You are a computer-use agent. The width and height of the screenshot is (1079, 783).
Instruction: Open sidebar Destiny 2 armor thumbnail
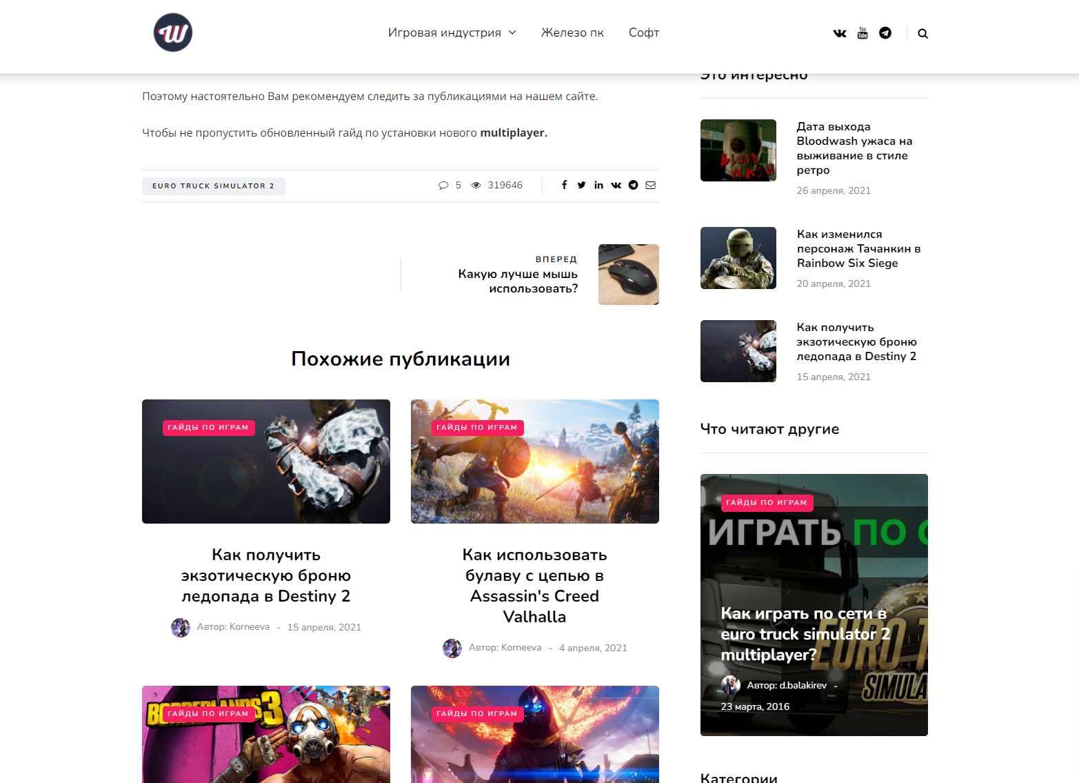(x=738, y=351)
